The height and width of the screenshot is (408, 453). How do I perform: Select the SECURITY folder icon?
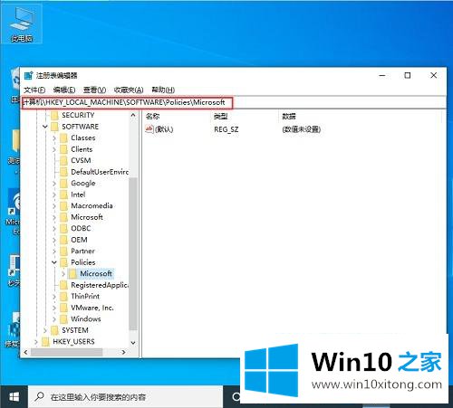(x=54, y=115)
